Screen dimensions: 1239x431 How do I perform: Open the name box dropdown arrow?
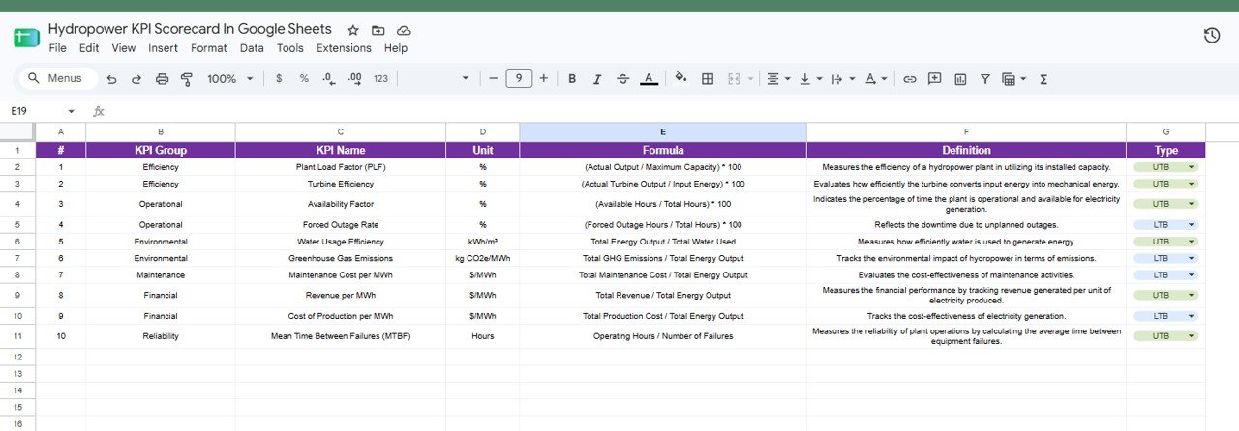coord(71,112)
